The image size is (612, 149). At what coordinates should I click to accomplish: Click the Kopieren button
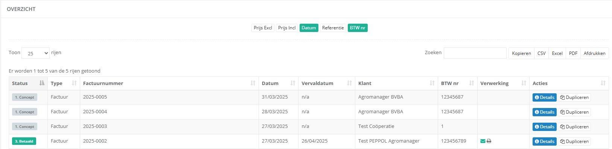[521, 53]
